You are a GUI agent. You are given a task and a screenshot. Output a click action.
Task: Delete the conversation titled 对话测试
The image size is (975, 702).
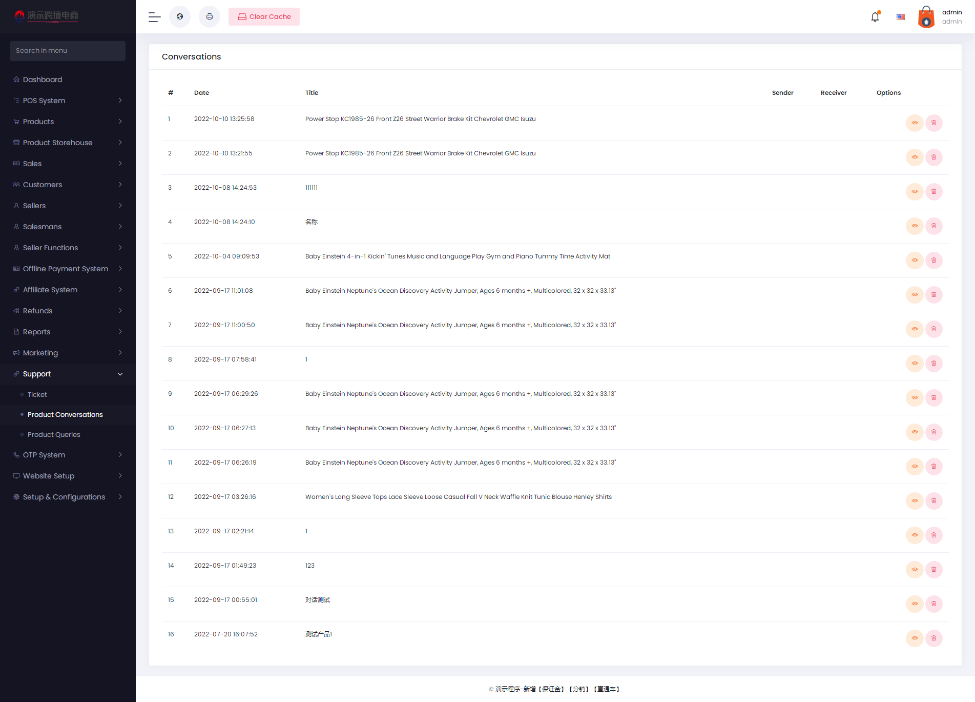pyautogui.click(x=934, y=604)
